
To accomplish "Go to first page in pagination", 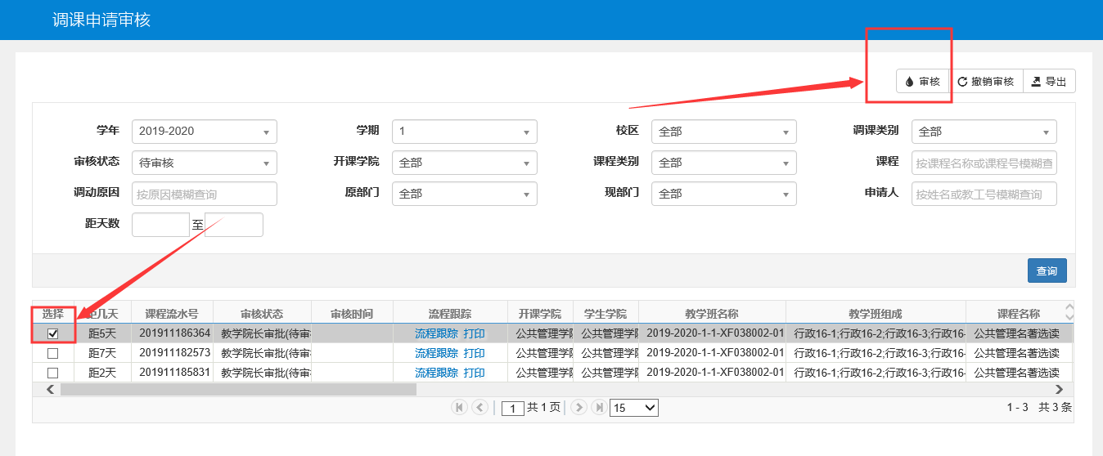I will coord(459,407).
